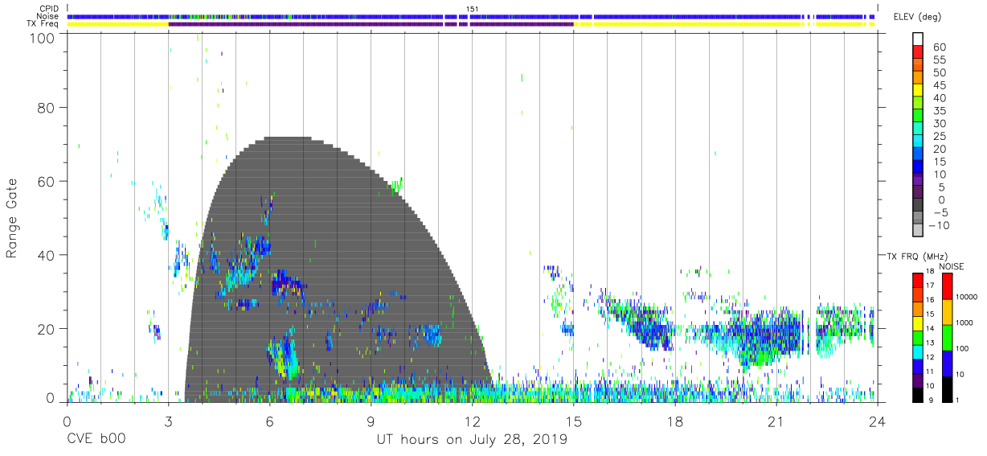Pick the orange segment of NOISE color bar
The width and height of the screenshot is (987, 456).
point(948,311)
